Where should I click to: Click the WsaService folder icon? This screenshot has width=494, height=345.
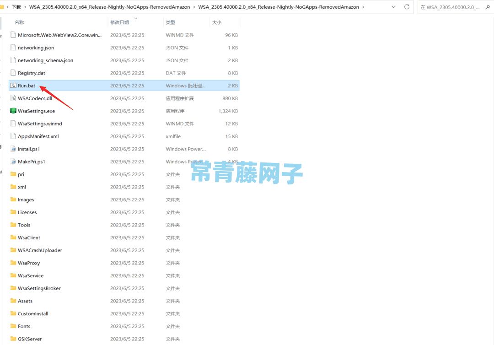pyautogui.click(x=13, y=275)
